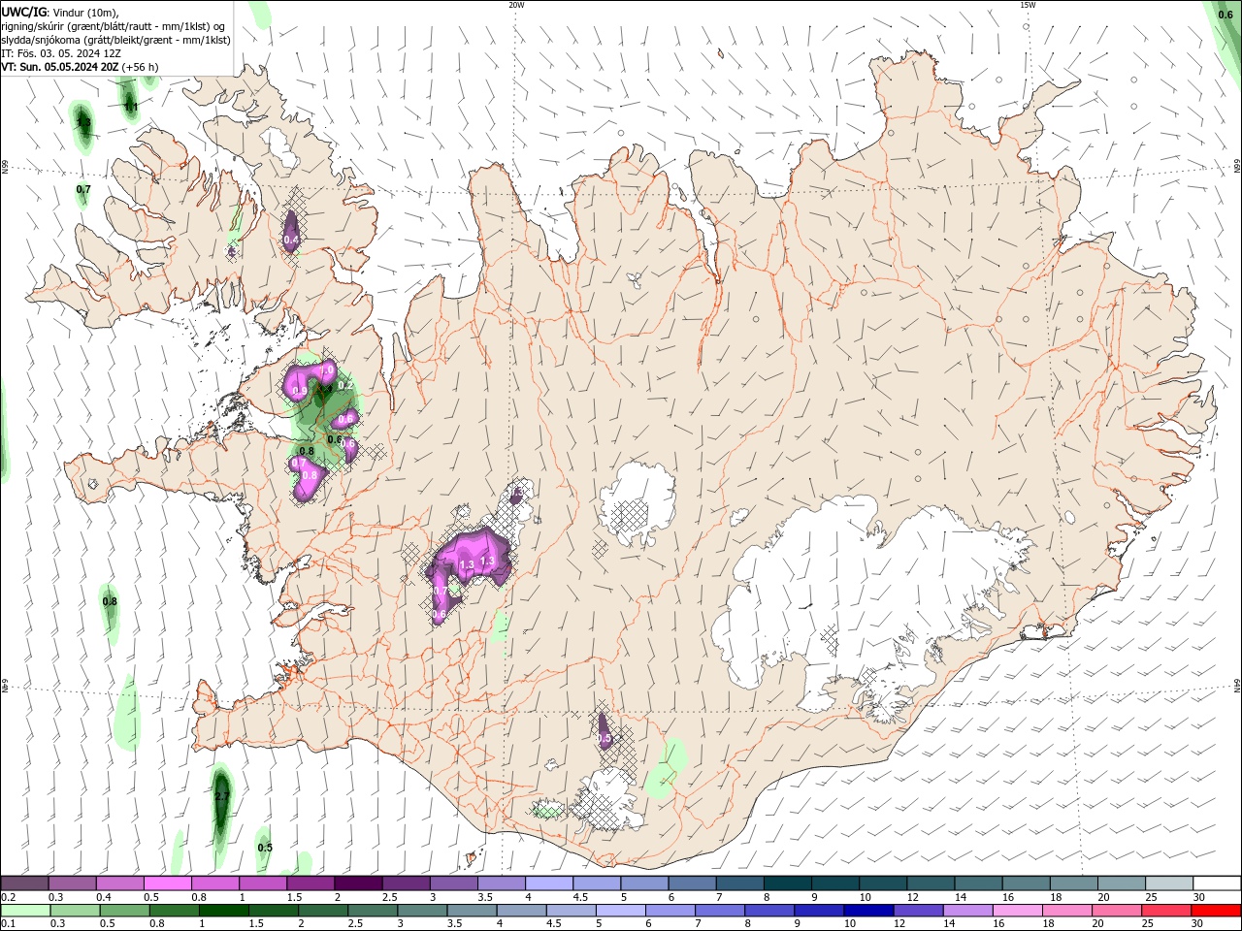Viewport: 1242px width, 931px height.
Task: Pick the light pink 16 swatch in lower legend
Action: tap(1018, 911)
